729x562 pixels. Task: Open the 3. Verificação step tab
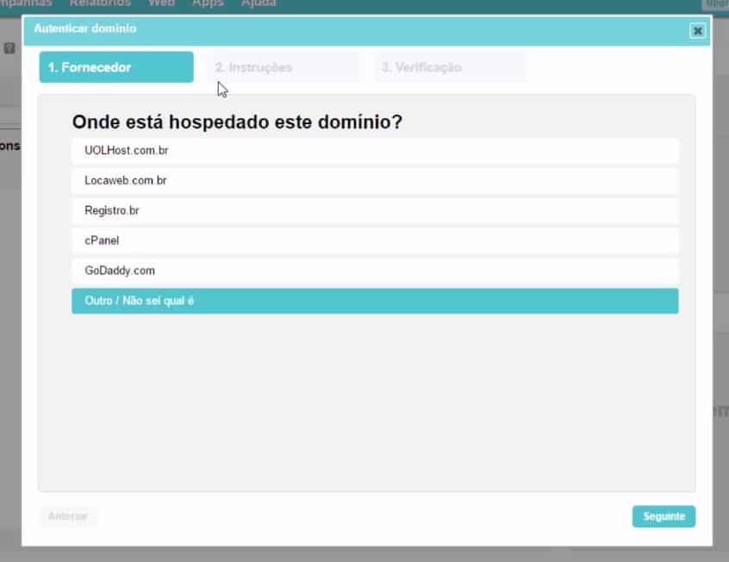(x=451, y=67)
